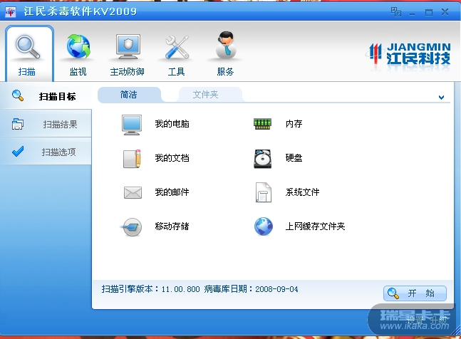Screen dimensions: 461x339
Task: Minimize the KV2009 window
Action: pyautogui.click(x=413, y=13)
